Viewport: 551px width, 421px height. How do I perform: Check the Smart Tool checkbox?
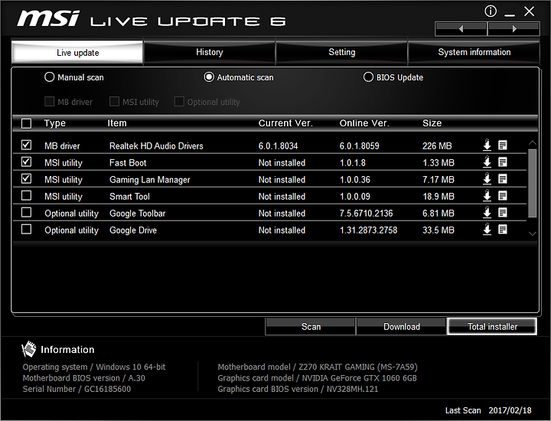pyautogui.click(x=26, y=195)
